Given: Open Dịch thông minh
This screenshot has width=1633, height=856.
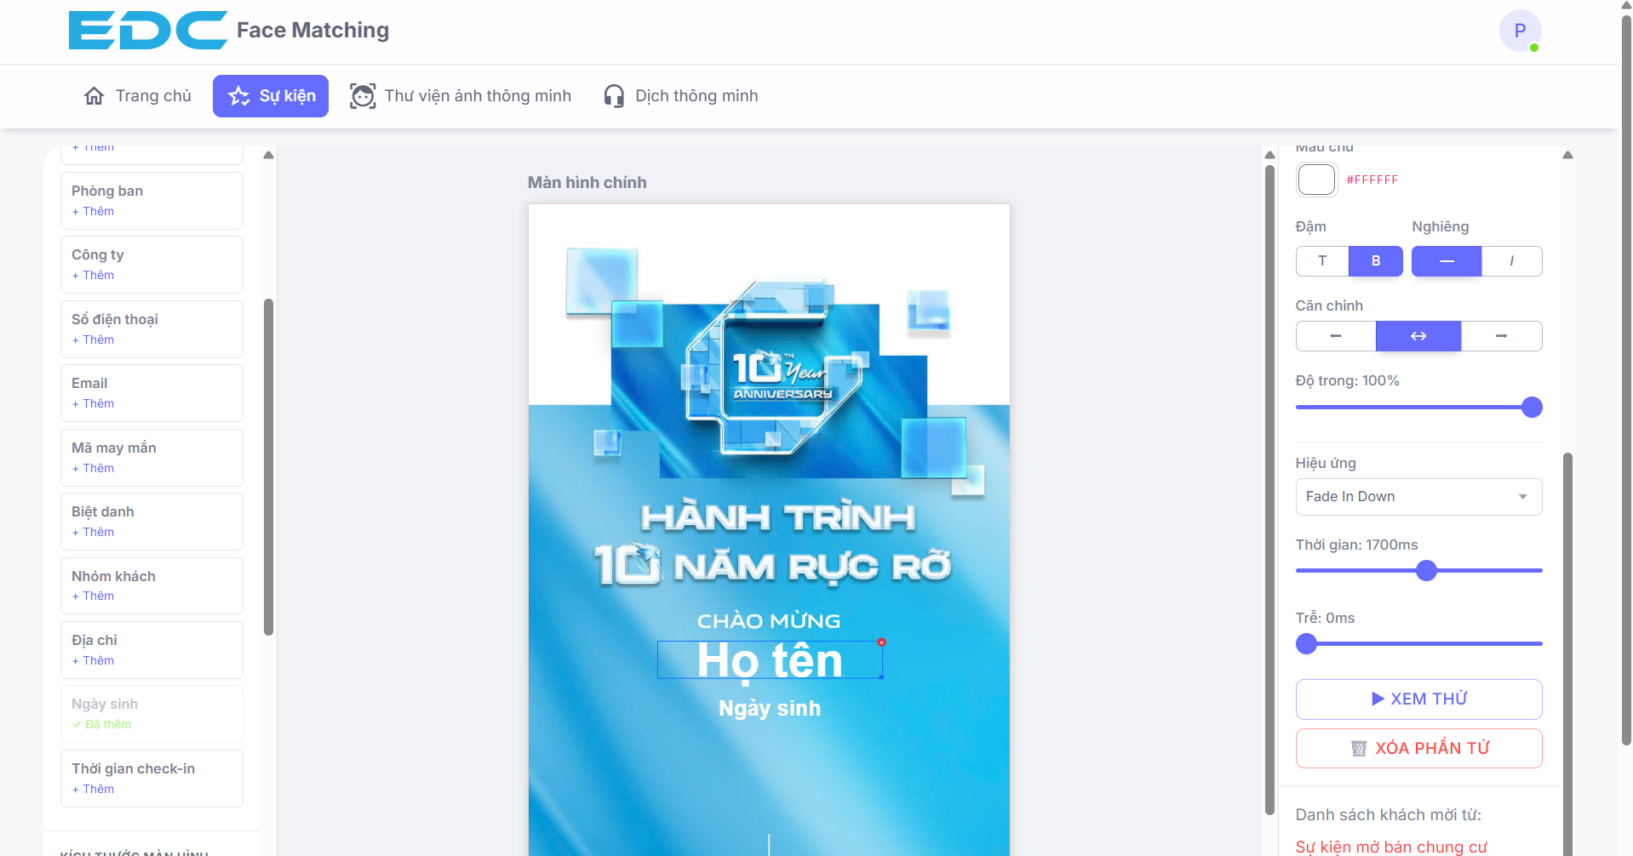Looking at the screenshot, I should 680,96.
